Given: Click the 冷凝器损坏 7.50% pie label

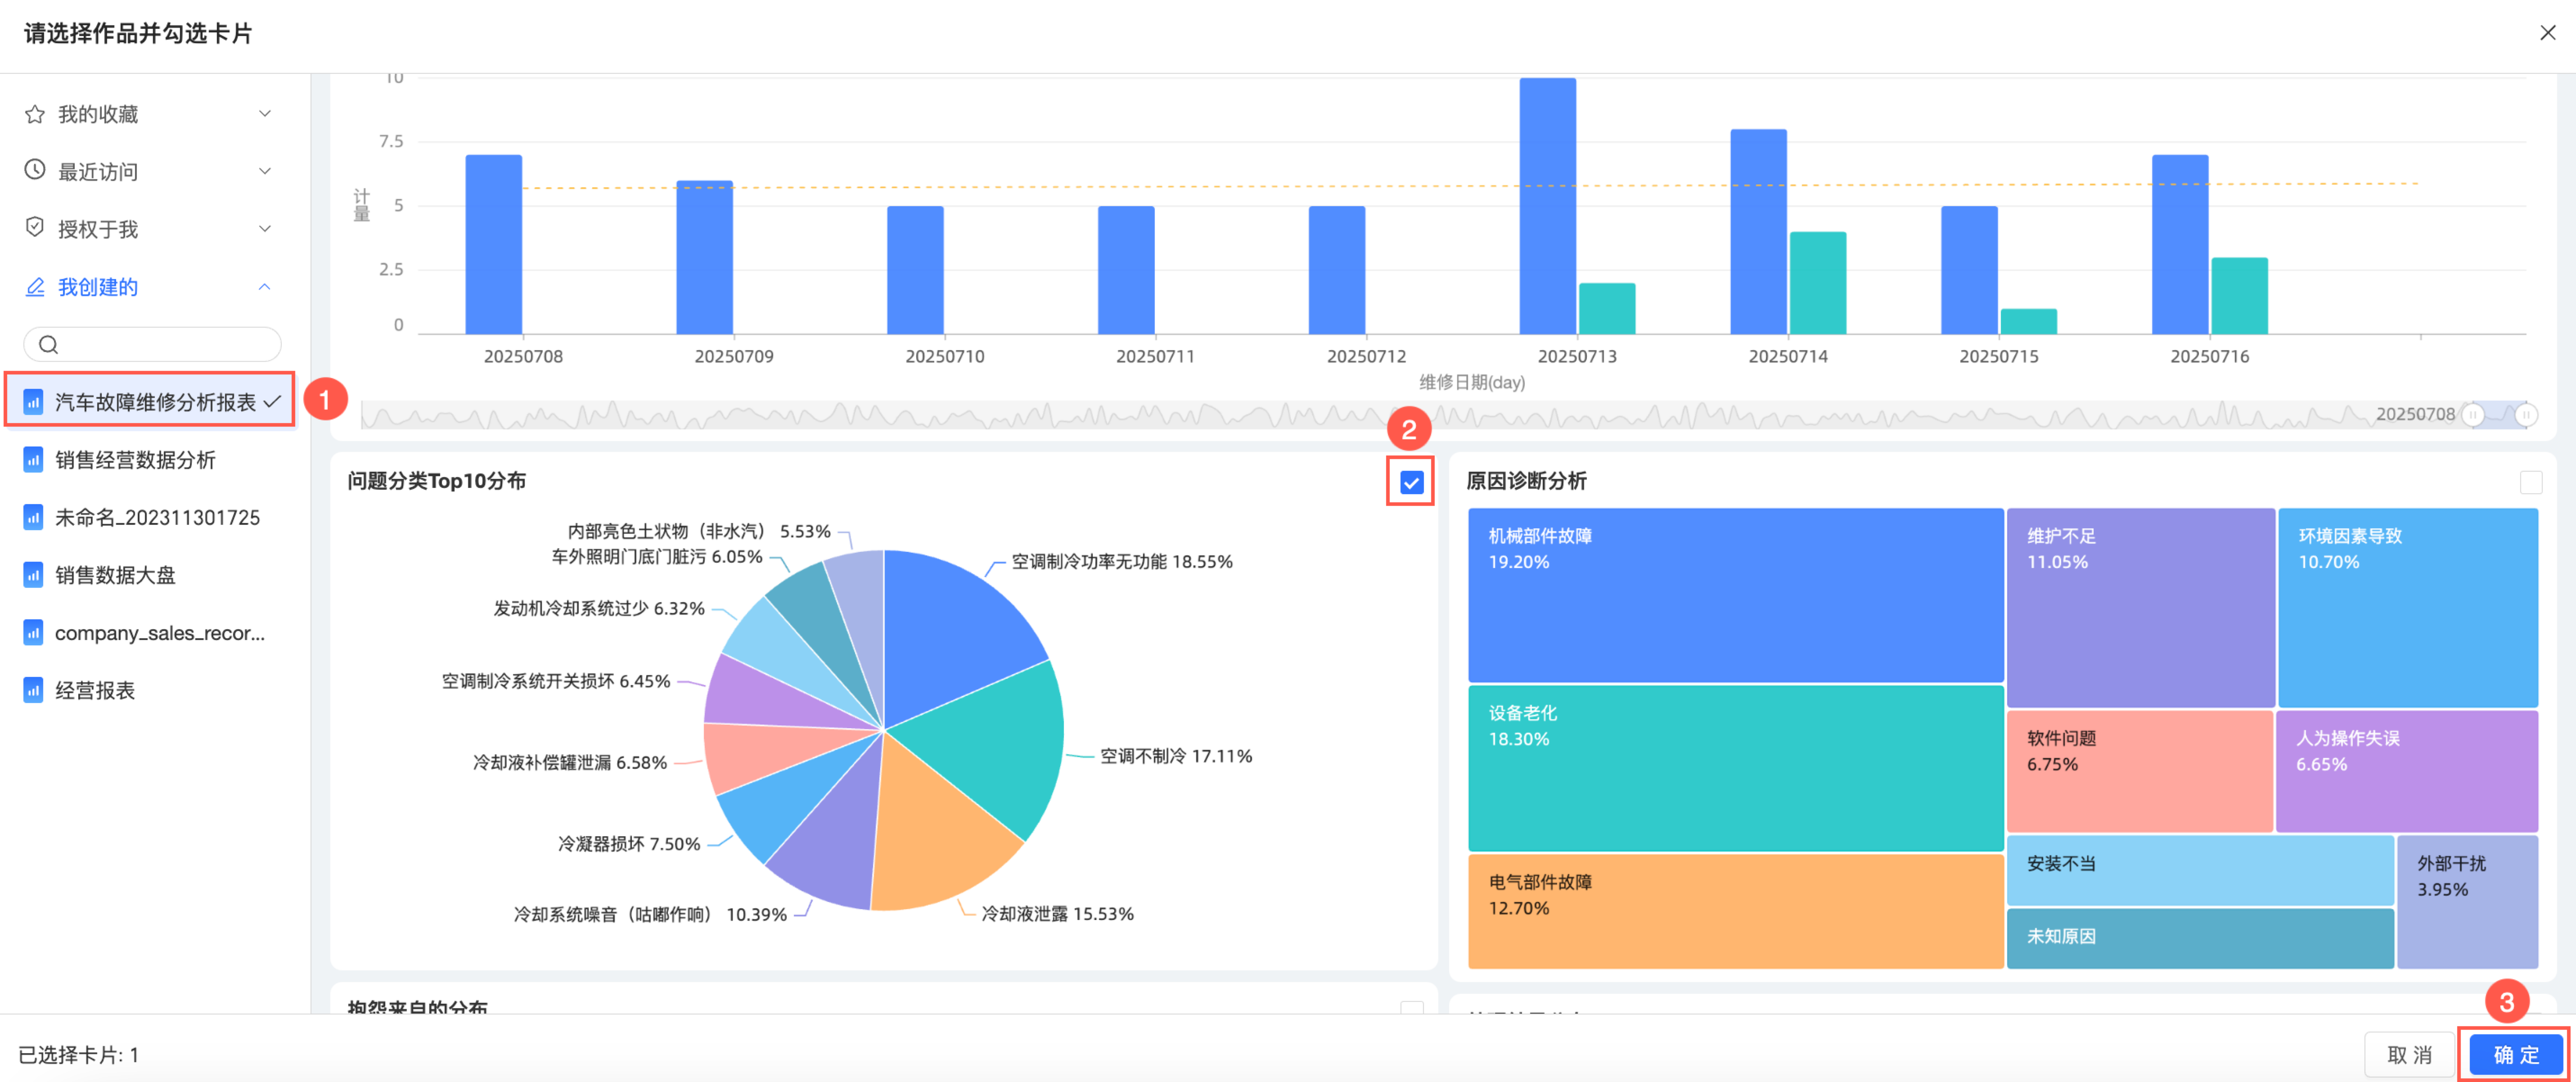Looking at the screenshot, I should pos(629,844).
